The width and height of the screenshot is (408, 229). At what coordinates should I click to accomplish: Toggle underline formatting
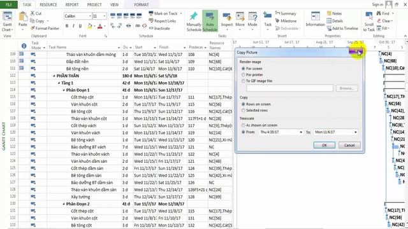[80, 26]
